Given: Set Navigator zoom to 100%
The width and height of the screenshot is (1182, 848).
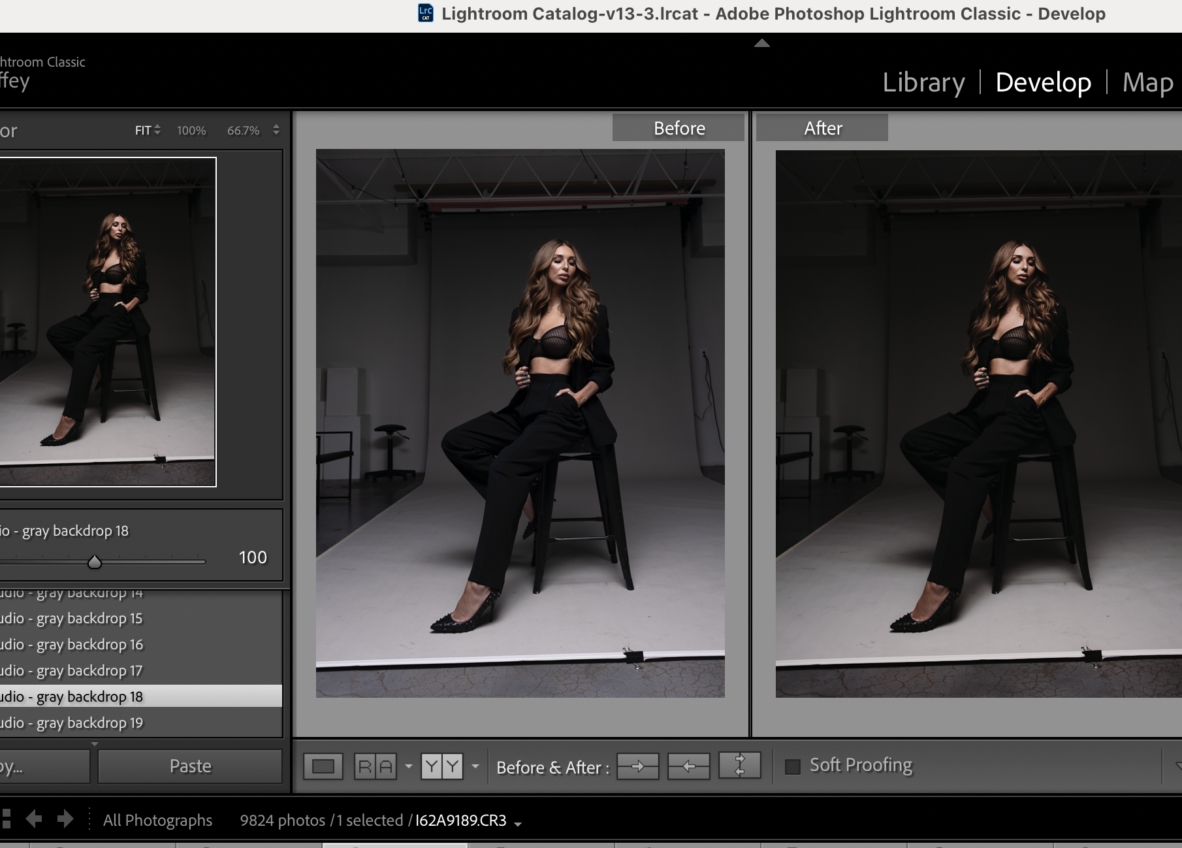Looking at the screenshot, I should click(x=191, y=131).
